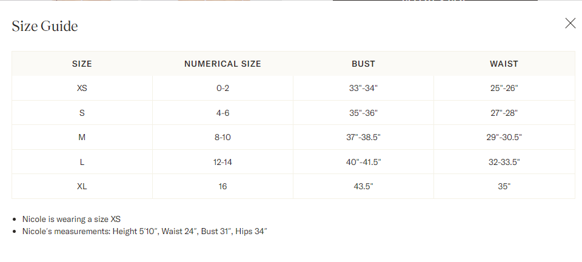The image size is (582, 262).
Task: Close the Size Guide dialog
Action: tap(570, 23)
